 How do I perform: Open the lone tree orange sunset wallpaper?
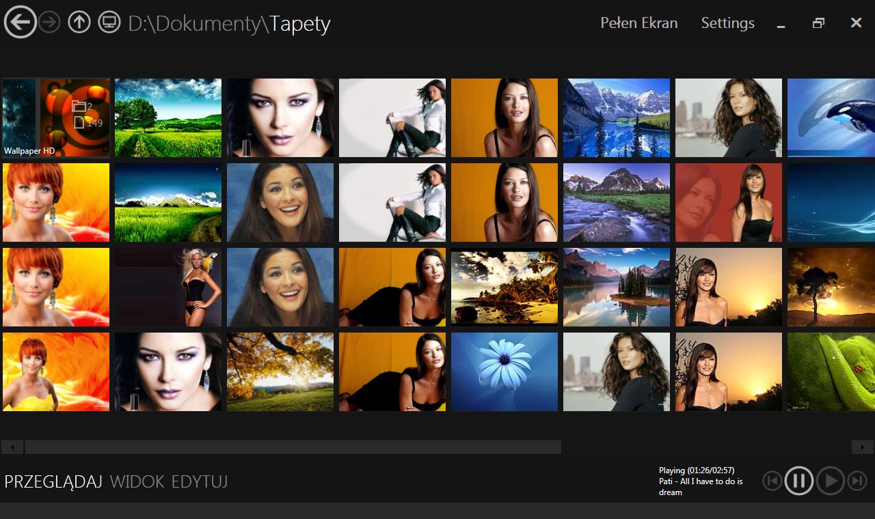pyautogui.click(x=831, y=287)
